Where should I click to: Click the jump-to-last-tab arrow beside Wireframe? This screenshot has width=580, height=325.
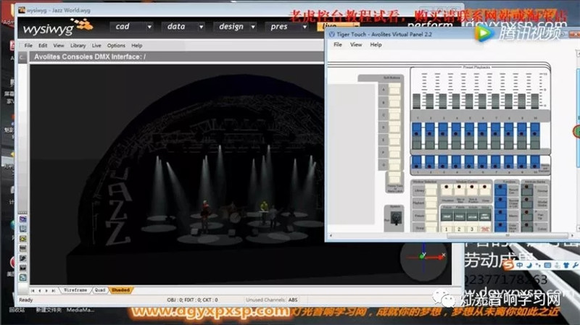pos(54,291)
